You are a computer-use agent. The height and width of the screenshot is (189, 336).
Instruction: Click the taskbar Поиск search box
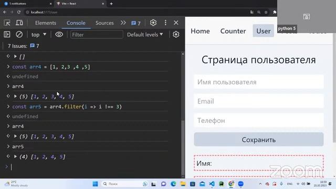(x=125, y=184)
